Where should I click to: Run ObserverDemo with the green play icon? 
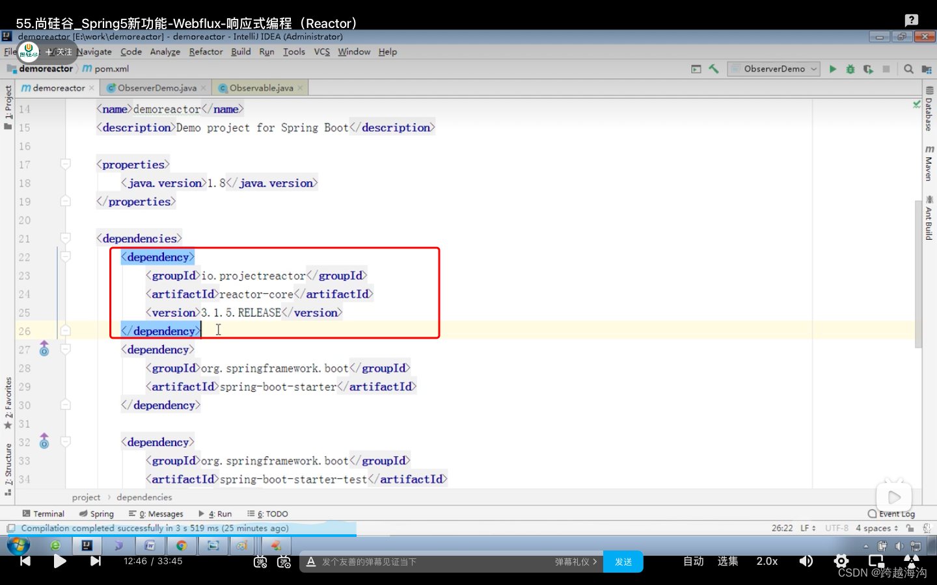click(x=833, y=69)
